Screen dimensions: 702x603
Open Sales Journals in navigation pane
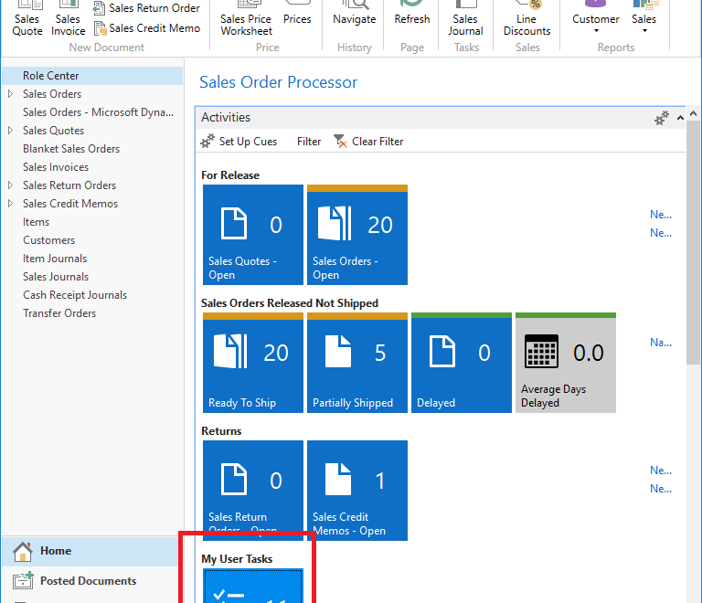coord(56,277)
